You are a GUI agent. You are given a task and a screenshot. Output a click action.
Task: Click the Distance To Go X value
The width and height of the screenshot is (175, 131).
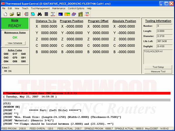(49, 26)
